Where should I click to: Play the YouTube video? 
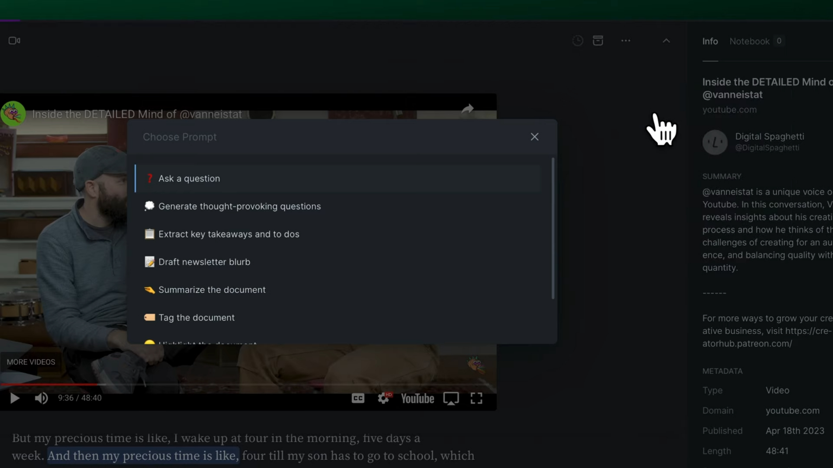pyautogui.click(x=15, y=398)
